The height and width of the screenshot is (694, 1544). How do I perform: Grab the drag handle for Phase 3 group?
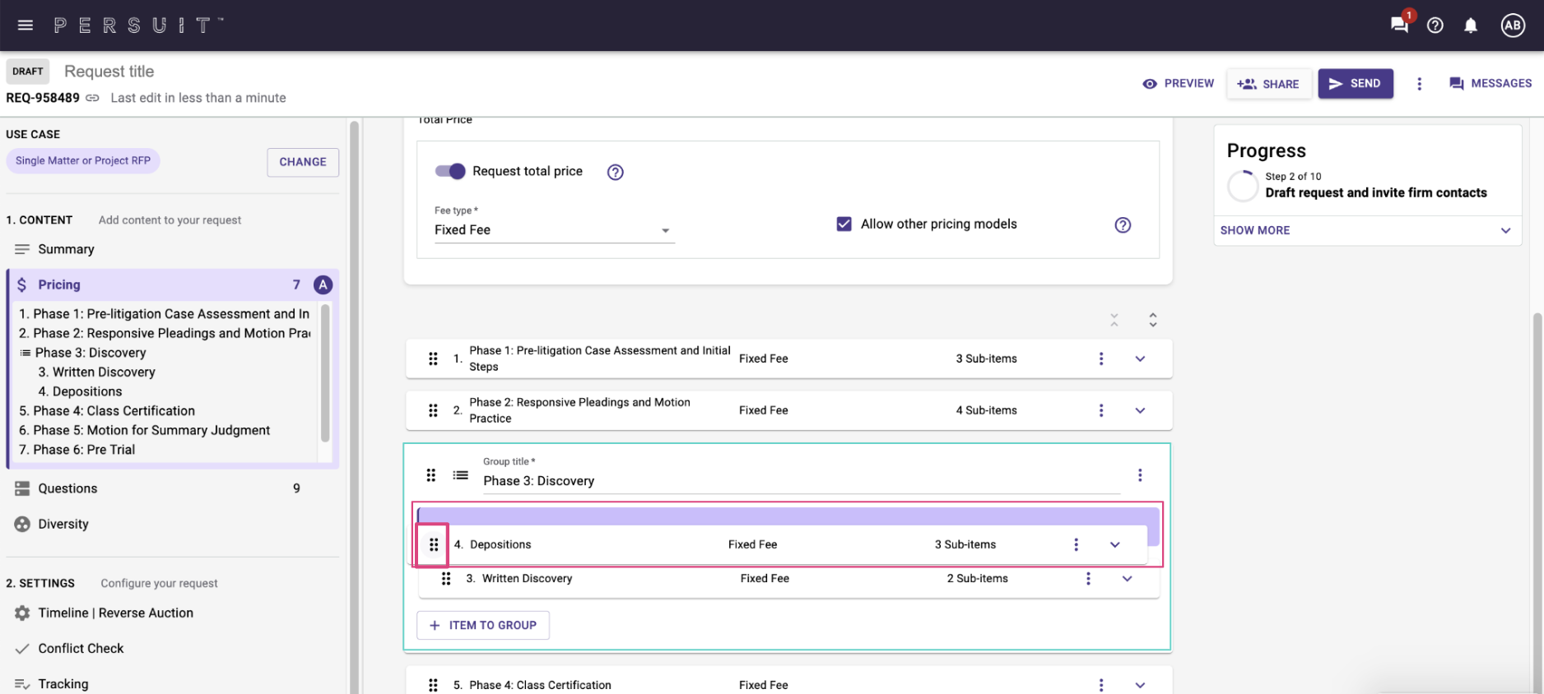tap(430, 475)
